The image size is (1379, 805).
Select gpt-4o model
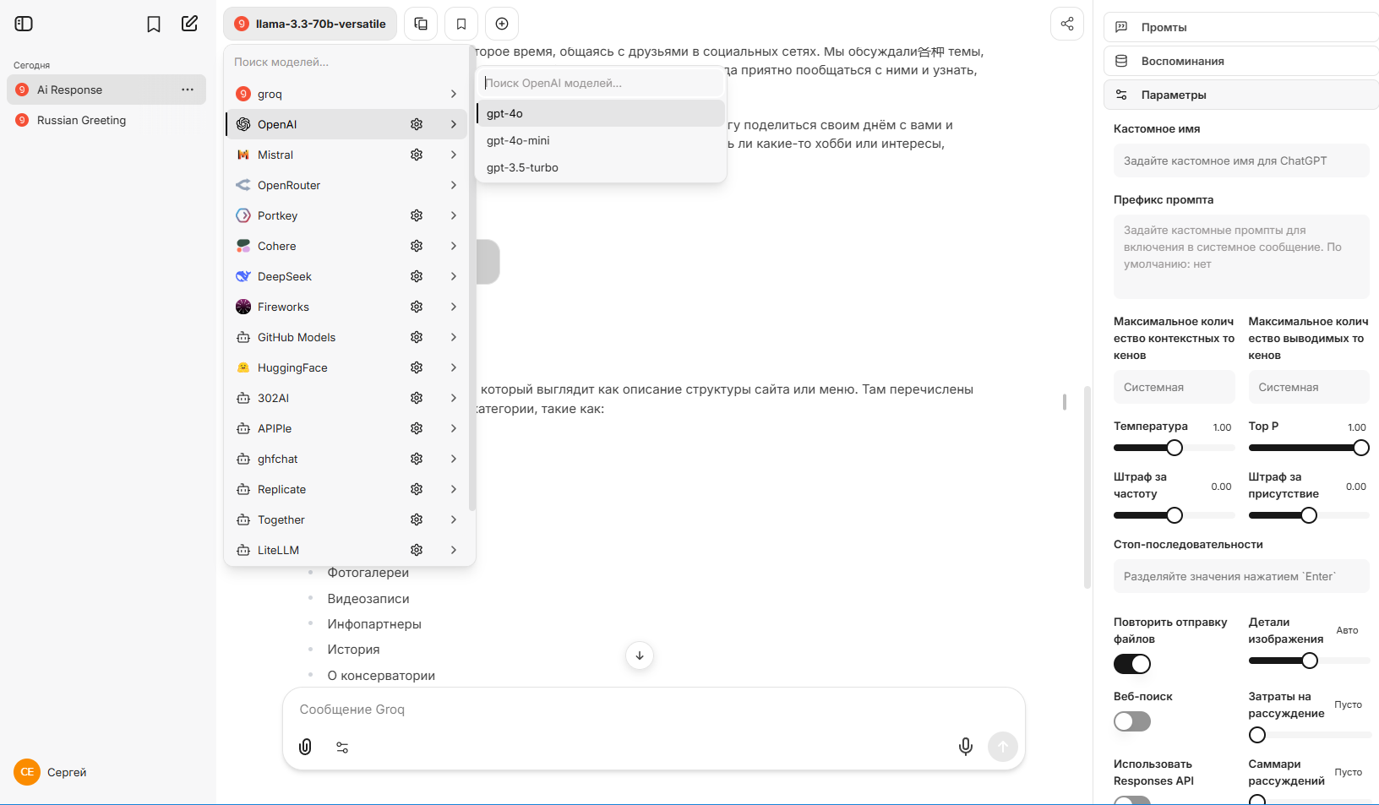coord(601,113)
